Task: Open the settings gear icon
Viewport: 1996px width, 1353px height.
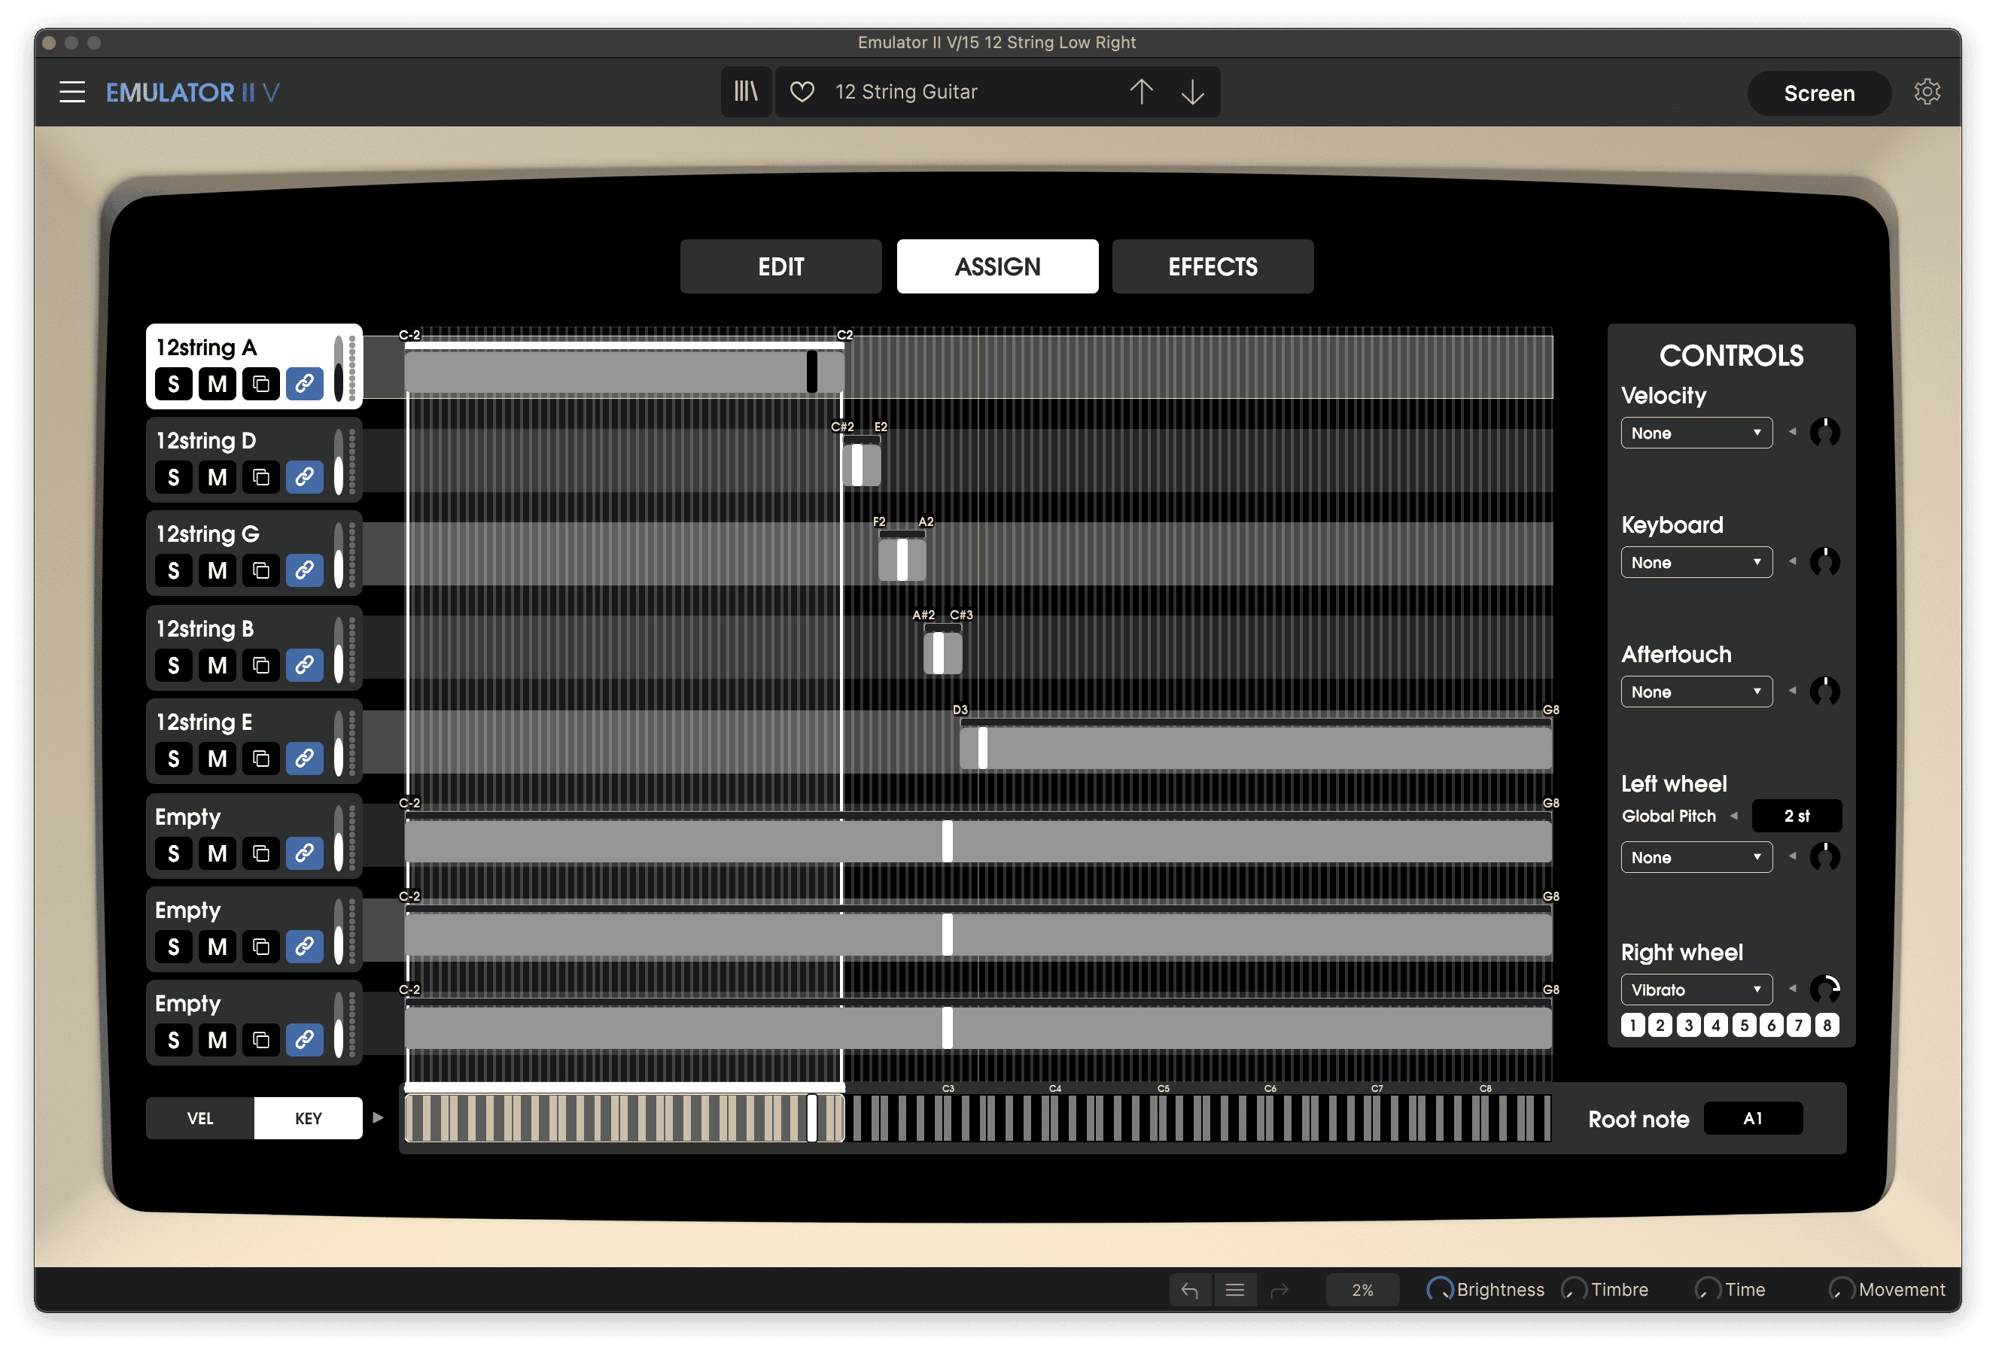Action: (x=1927, y=92)
